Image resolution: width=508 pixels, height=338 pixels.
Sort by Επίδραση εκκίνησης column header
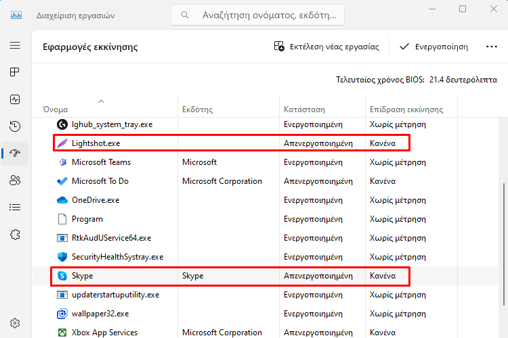pos(406,110)
